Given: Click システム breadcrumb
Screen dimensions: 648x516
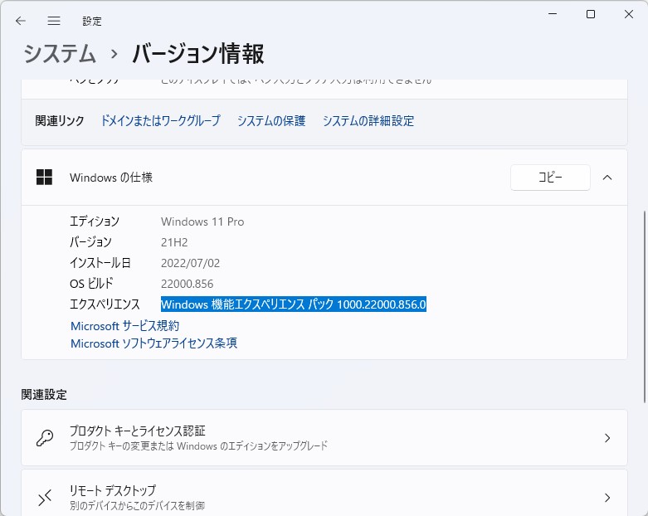Looking at the screenshot, I should (x=60, y=54).
